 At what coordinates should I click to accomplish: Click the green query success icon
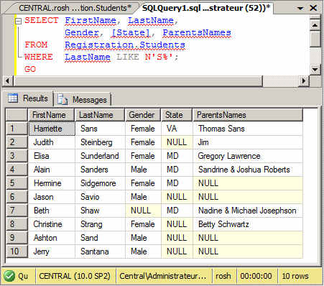[9, 276]
